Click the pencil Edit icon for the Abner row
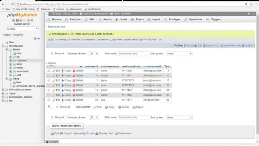 tap(54, 71)
